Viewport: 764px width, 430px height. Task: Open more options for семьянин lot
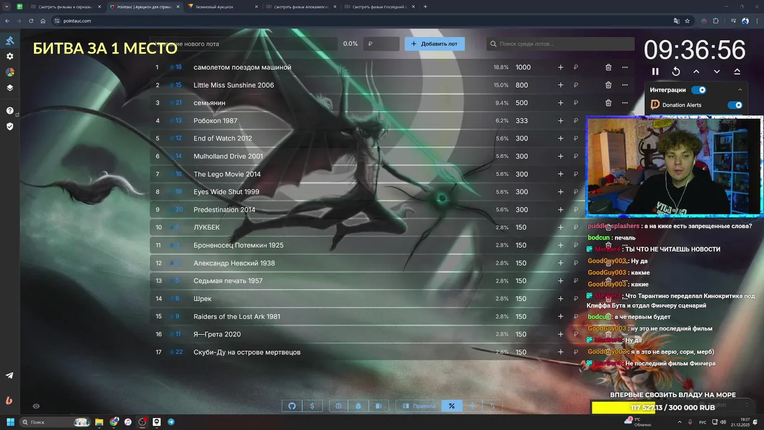click(x=625, y=103)
